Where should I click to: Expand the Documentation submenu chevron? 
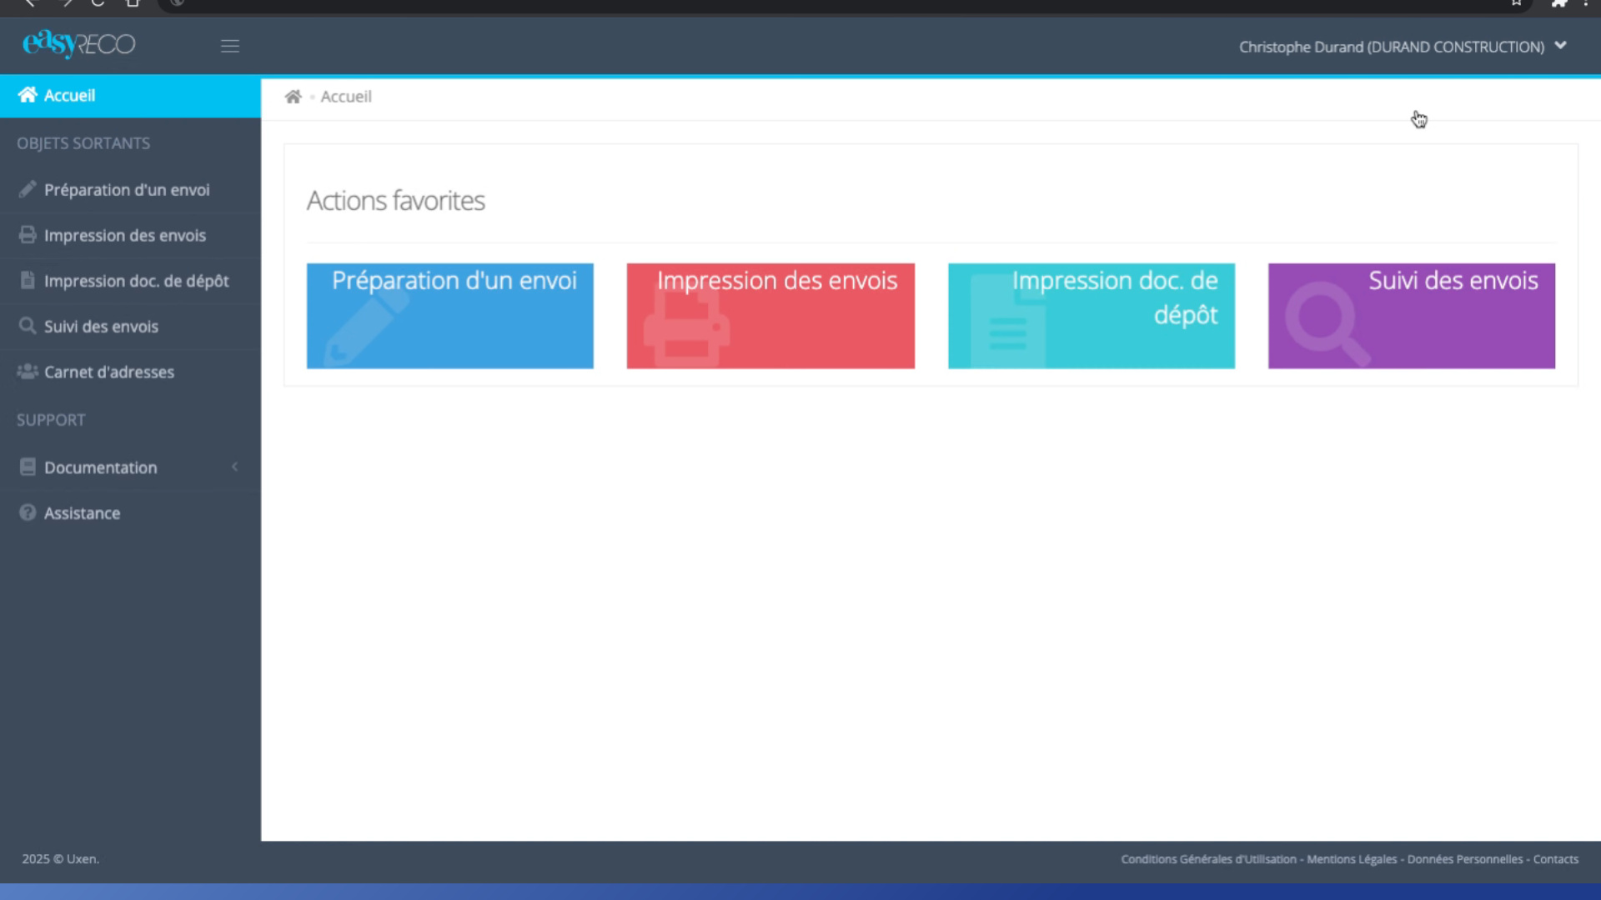coord(235,467)
